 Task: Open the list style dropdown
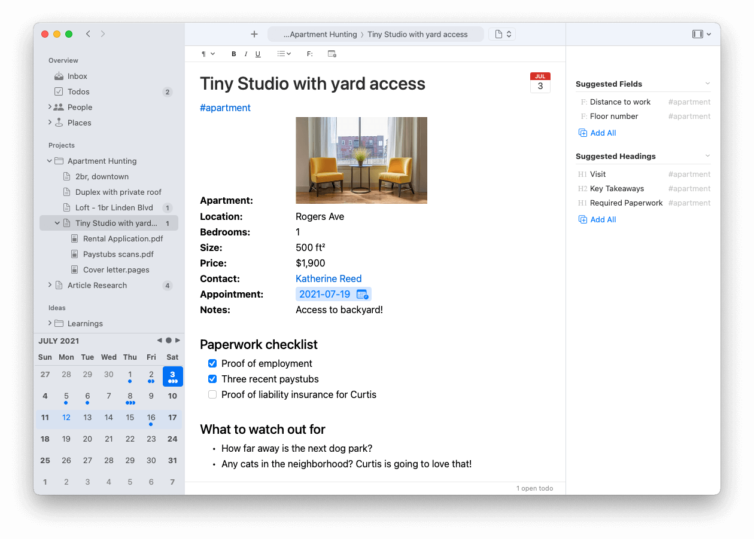click(x=284, y=54)
